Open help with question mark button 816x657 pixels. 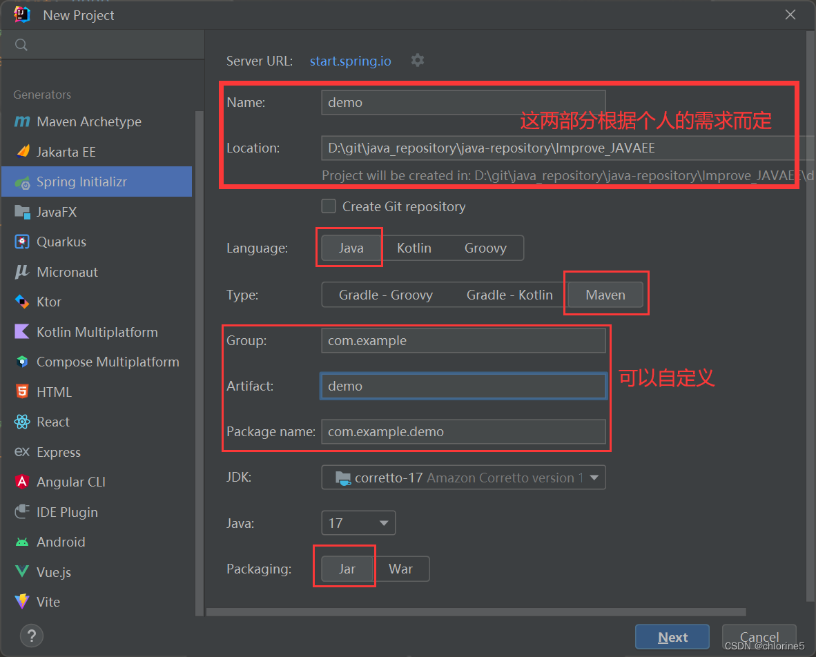pyautogui.click(x=32, y=636)
